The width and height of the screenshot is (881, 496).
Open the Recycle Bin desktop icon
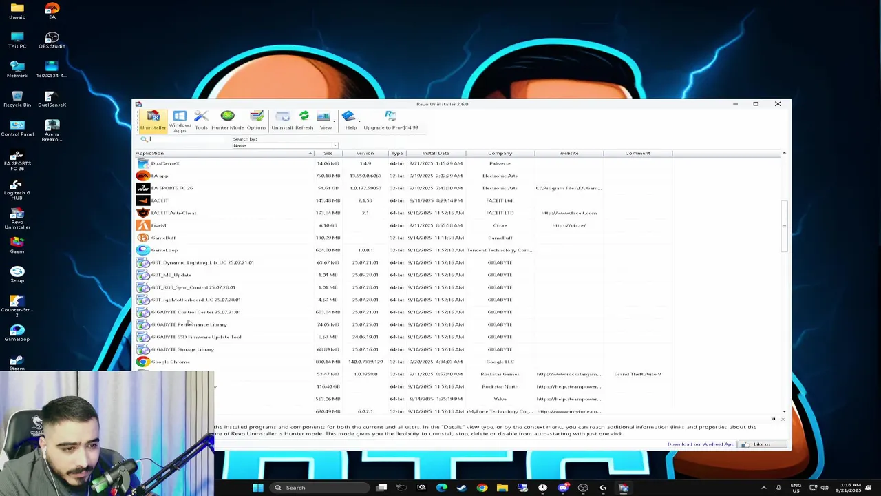[x=17, y=99]
